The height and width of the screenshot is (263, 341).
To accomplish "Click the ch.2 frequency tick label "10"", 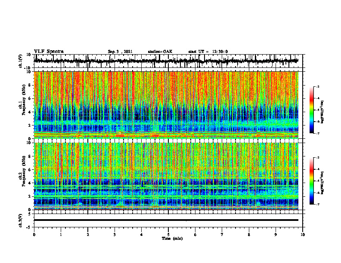I will pyautogui.click(x=29, y=143).
